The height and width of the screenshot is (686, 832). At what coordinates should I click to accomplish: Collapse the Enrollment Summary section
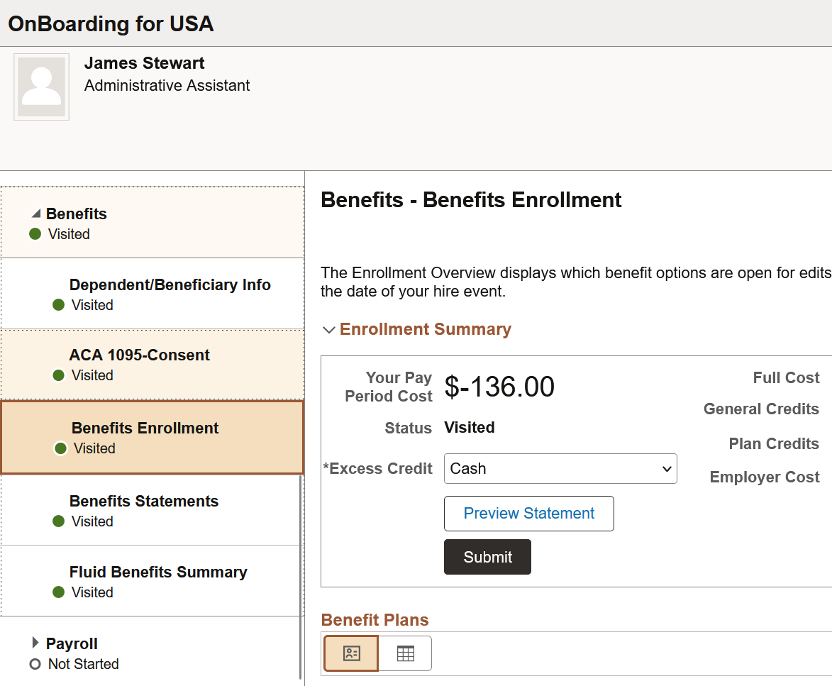click(x=328, y=330)
